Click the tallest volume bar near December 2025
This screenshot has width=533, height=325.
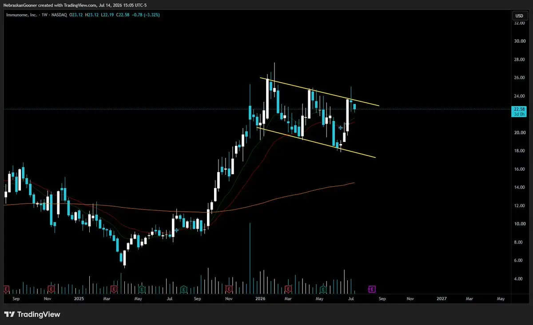click(250, 258)
